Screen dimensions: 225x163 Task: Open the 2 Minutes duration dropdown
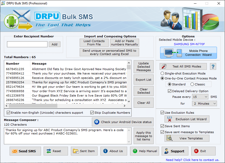204,104
